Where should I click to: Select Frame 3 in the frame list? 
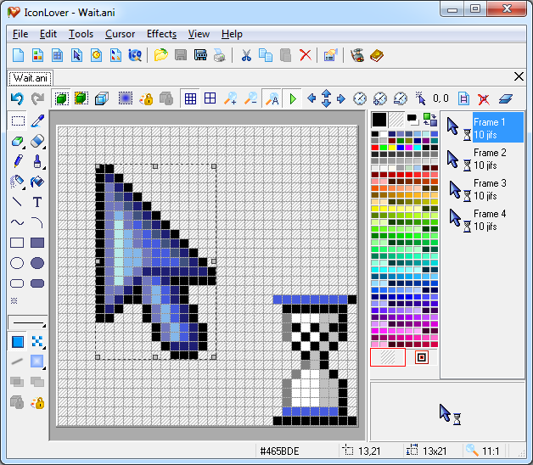click(484, 189)
